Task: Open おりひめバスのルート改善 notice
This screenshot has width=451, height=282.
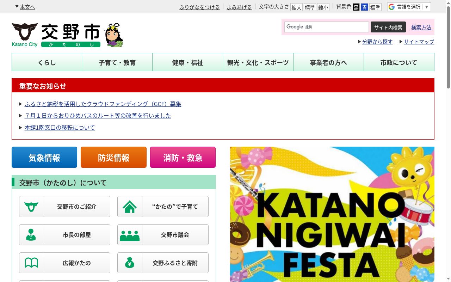Action: coord(98,116)
